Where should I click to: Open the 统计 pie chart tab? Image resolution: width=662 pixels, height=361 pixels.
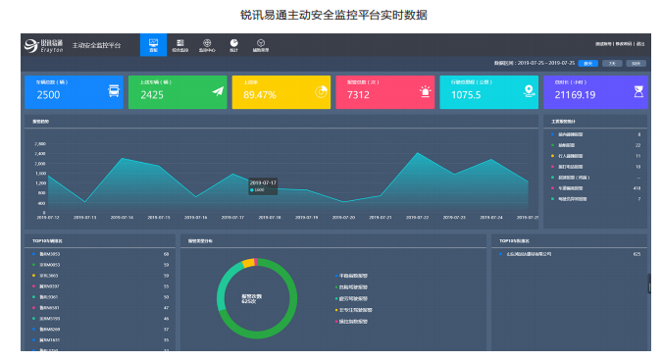point(233,45)
